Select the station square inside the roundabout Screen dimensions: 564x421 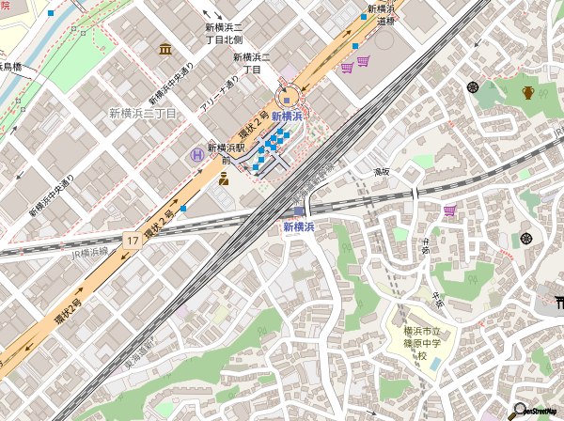(x=288, y=101)
